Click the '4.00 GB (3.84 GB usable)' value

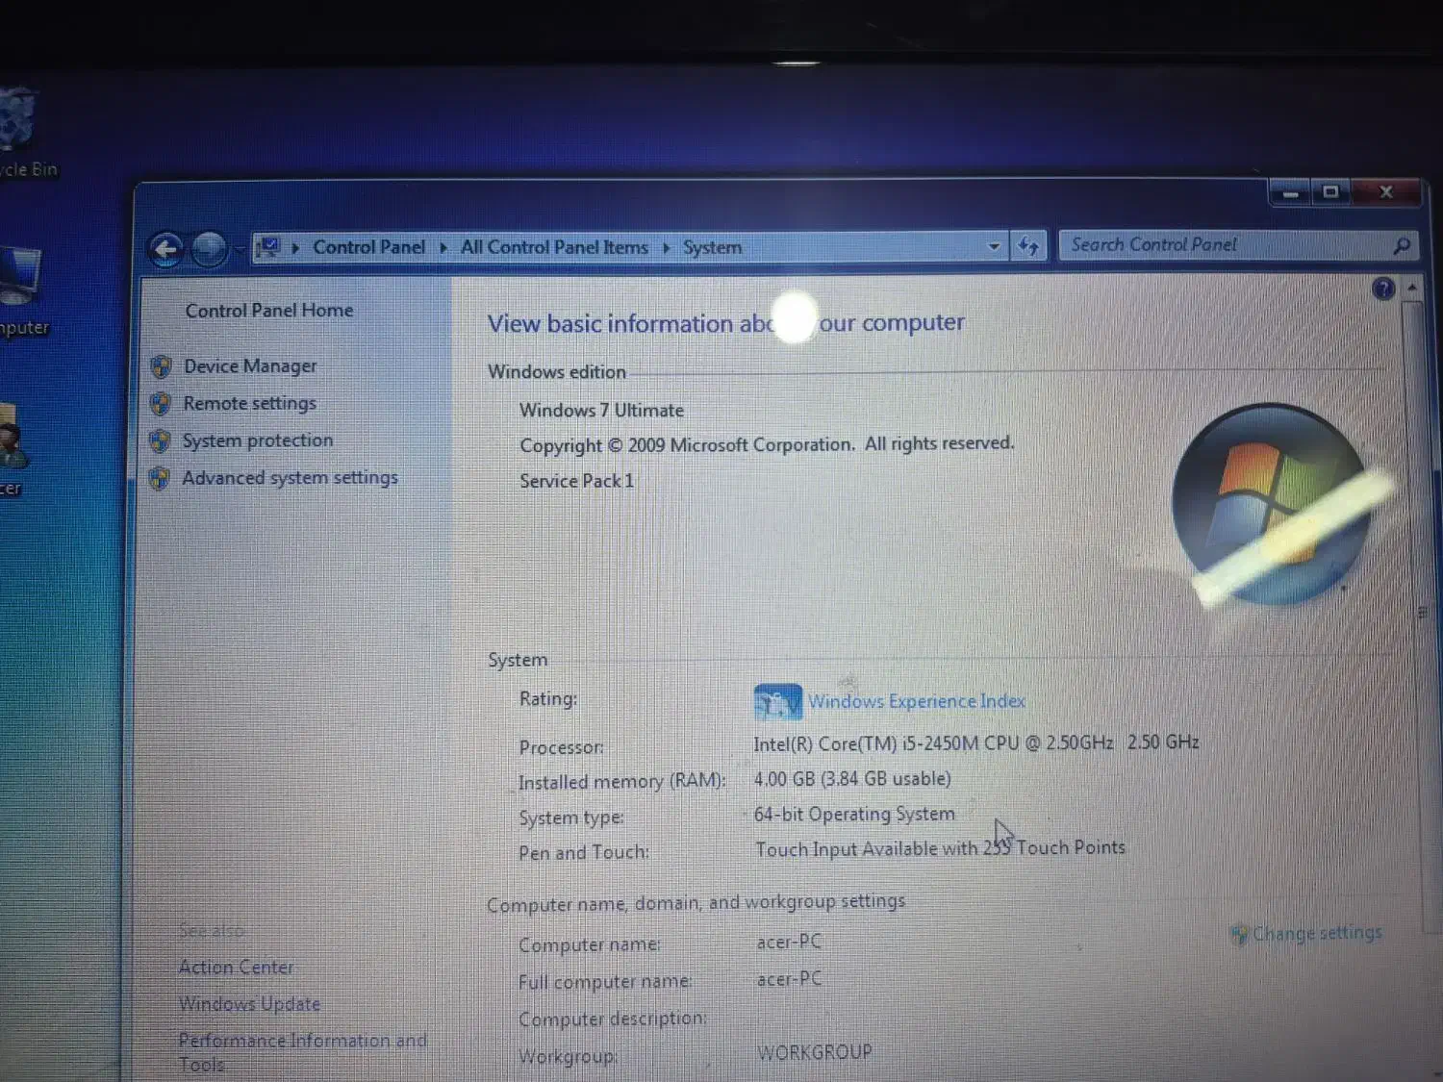[852, 779]
